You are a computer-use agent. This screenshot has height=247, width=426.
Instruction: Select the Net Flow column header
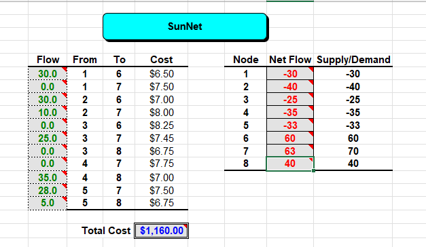coord(290,60)
